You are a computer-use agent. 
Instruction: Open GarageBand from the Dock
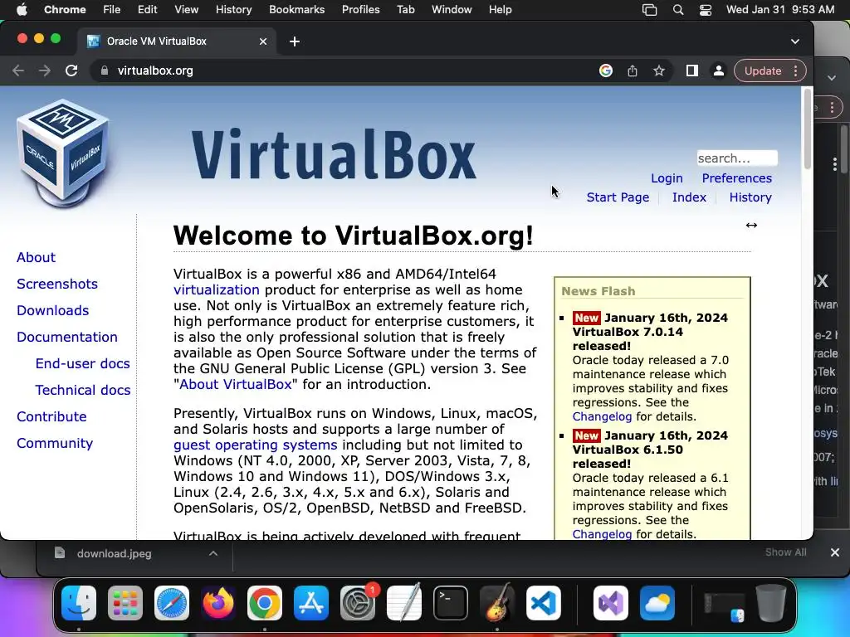coord(497,603)
